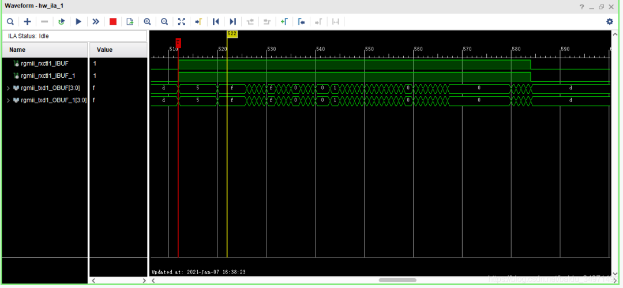623x288 pixels.
Task: Stop trigger with the red square button
Action: pos(113,21)
